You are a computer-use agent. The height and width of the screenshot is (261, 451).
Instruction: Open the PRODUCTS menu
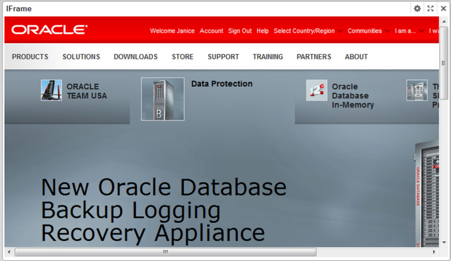point(30,56)
